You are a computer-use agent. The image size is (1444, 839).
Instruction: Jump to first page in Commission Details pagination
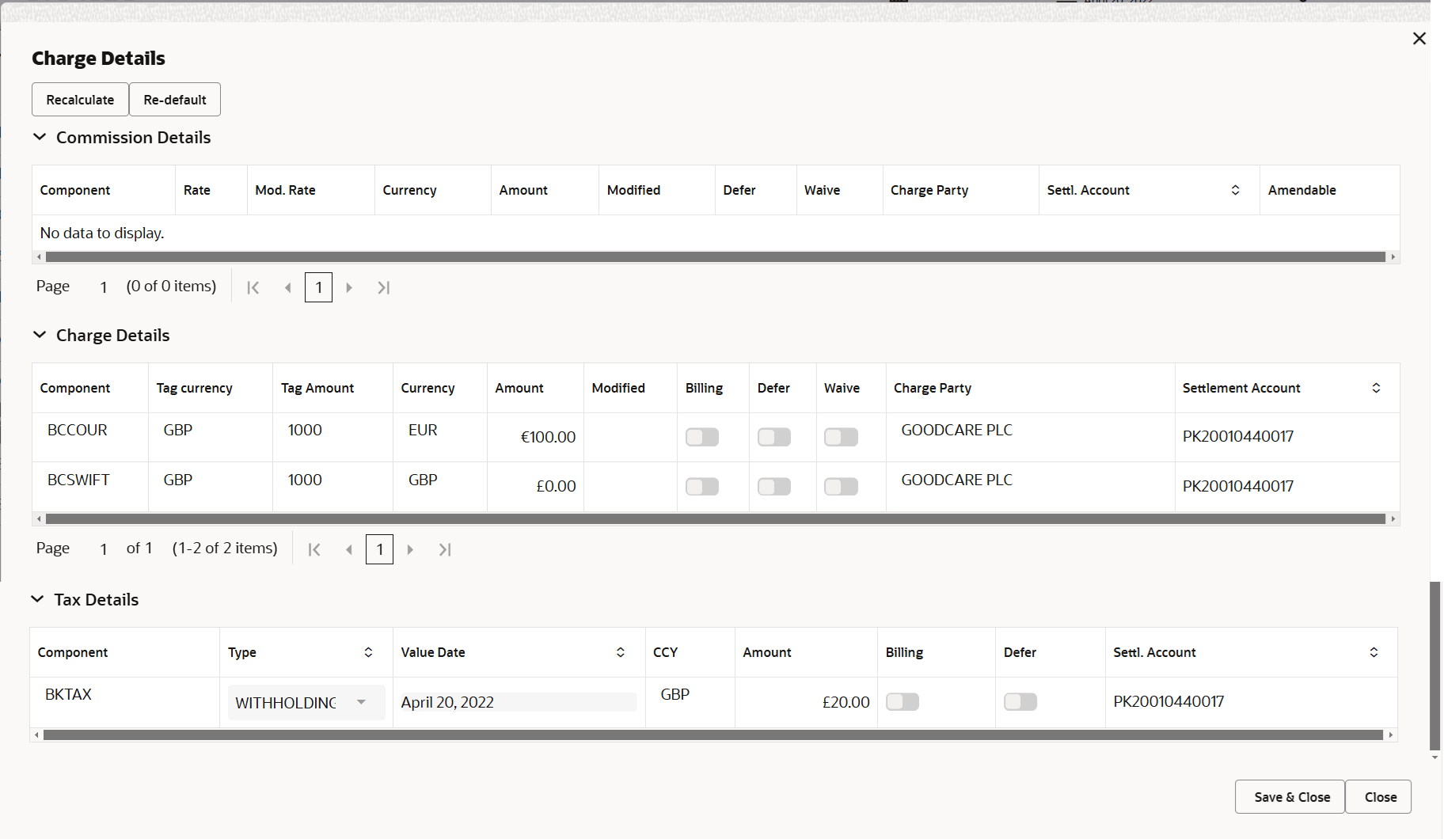(x=253, y=287)
